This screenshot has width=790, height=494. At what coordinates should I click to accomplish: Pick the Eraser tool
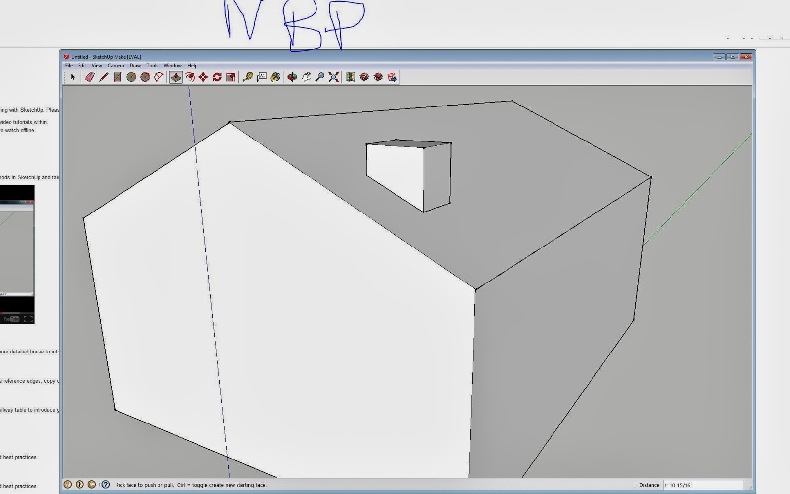coord(90,77)
